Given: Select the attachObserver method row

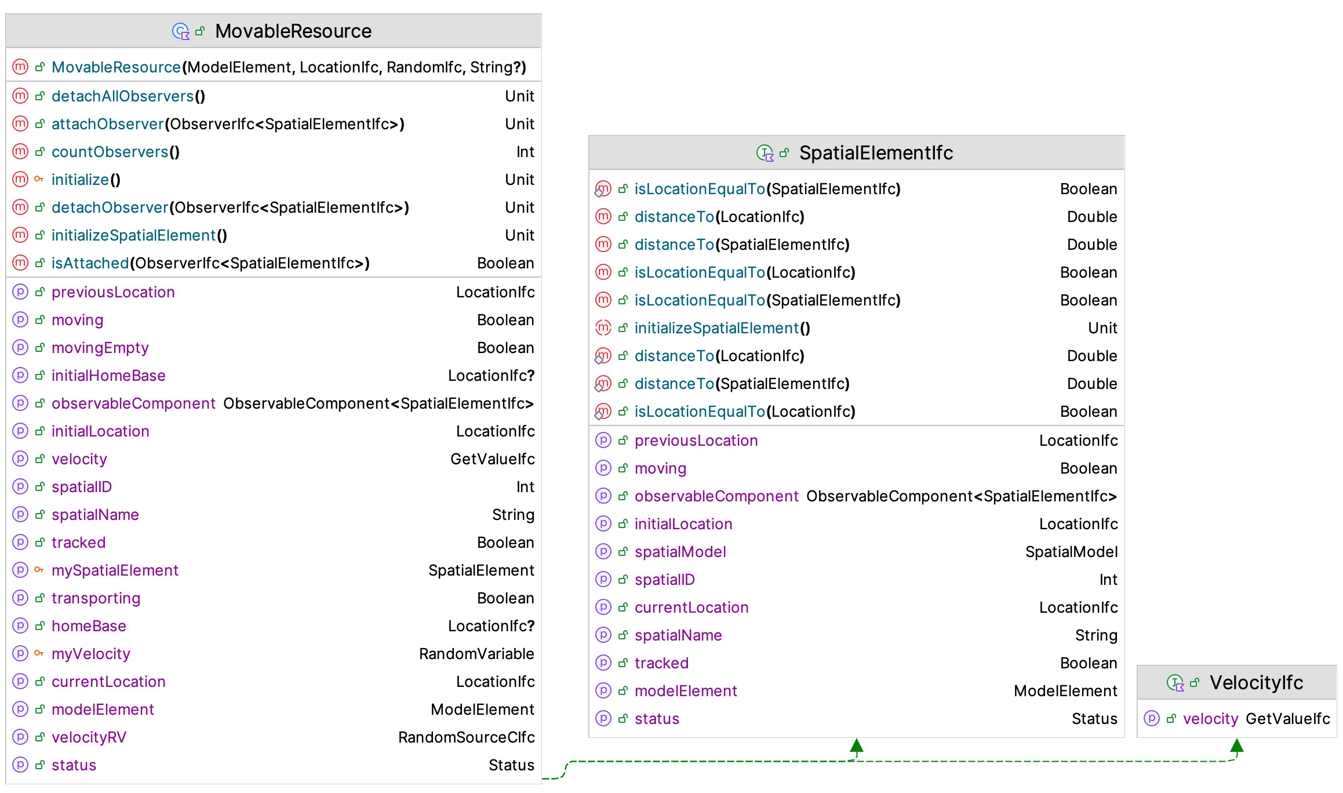Looking at the screenshot, I should pyautogui.click(x=274, y=123).
